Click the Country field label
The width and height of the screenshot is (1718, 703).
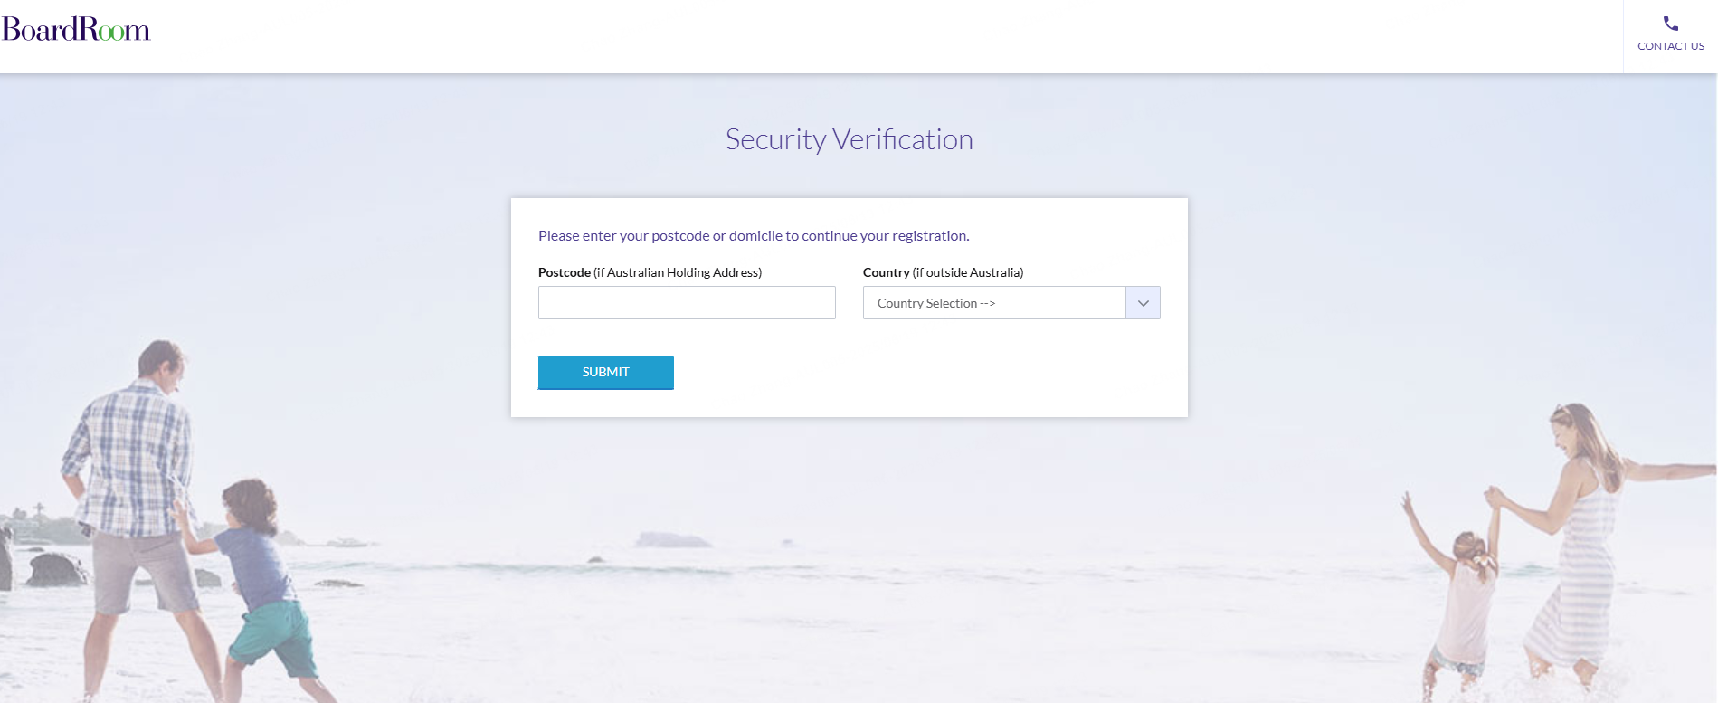(x=887, y=272)
